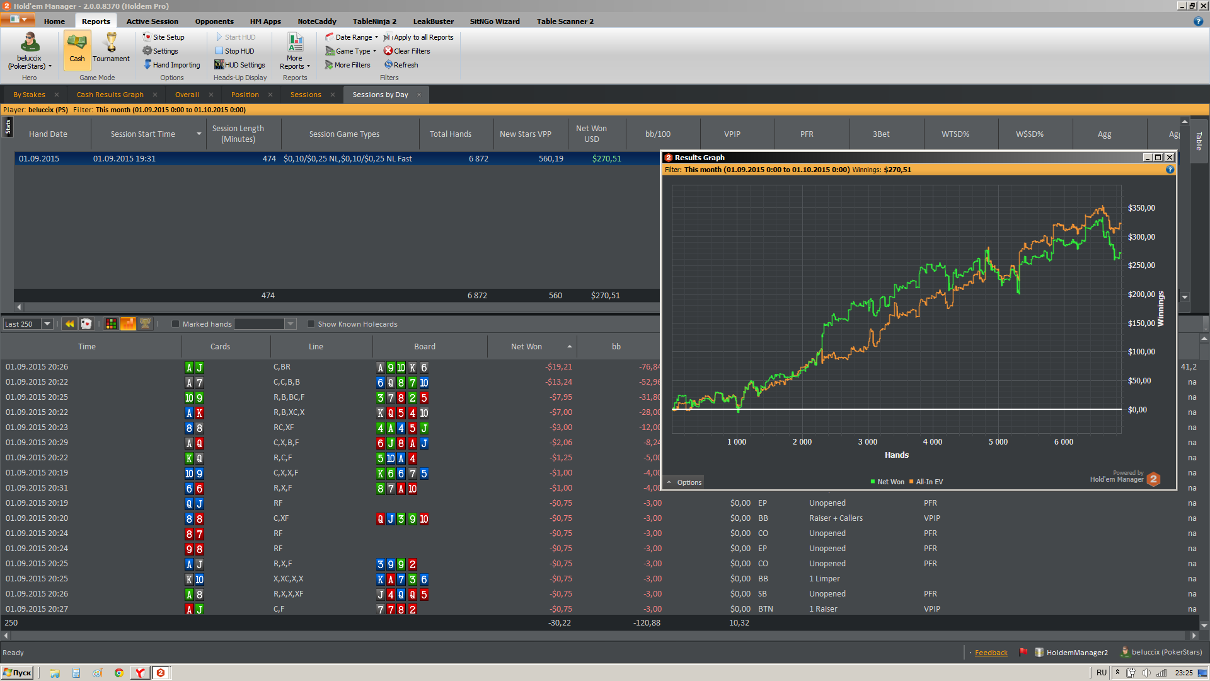Click the orange bar chart icon
Viewport: 1210px width, 681px height.
pyautogui.click(x=128, y=324)
